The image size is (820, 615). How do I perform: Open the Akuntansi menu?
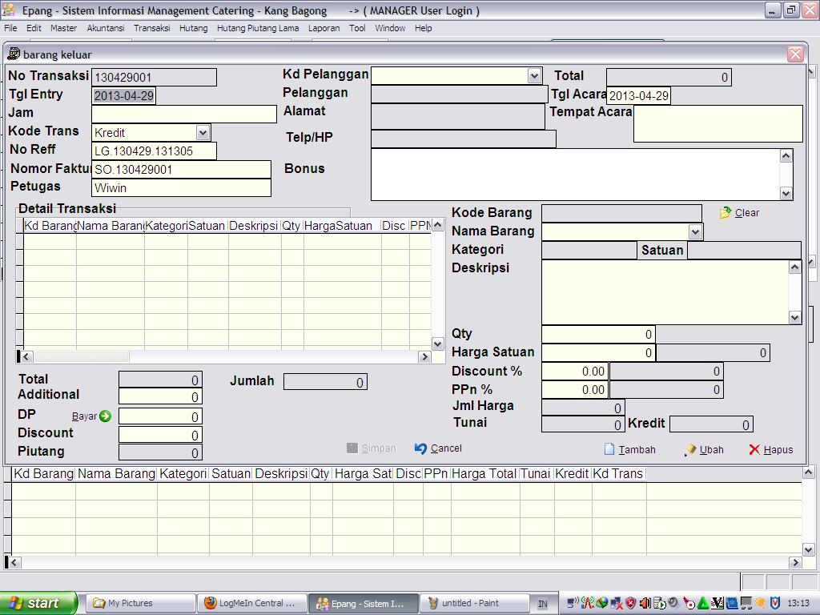[105, 28]
